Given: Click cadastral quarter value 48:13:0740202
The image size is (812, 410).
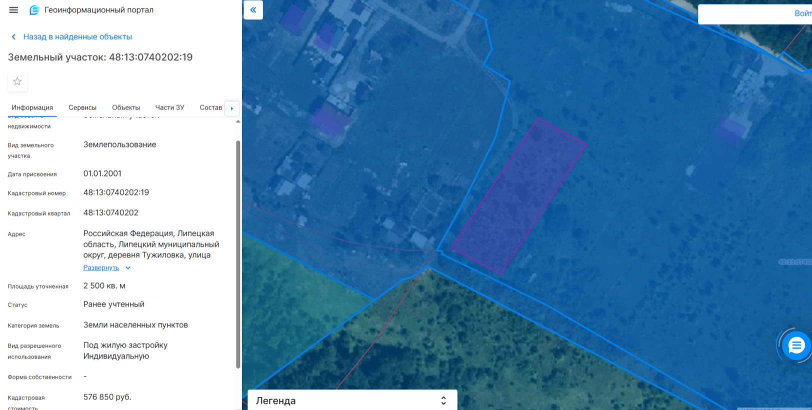Looking at the screenshot, I should pyautogui.click(x=110, y=213).
